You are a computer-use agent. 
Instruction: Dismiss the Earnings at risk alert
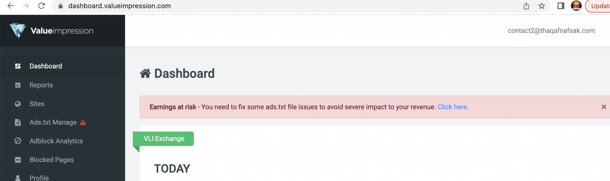(x=604, y=107)
